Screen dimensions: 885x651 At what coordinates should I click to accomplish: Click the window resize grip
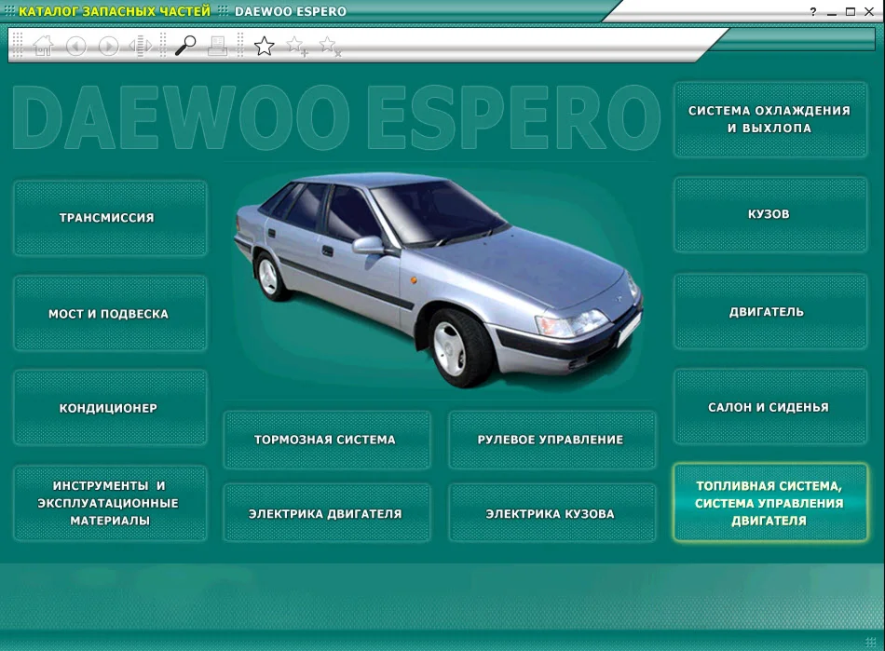(871, 642)
